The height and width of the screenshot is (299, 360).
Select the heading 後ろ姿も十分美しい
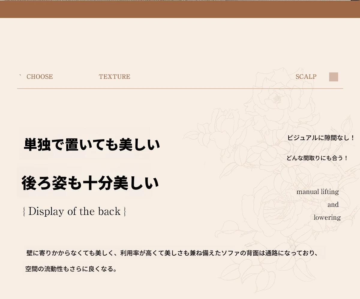[x=90, y=183]
